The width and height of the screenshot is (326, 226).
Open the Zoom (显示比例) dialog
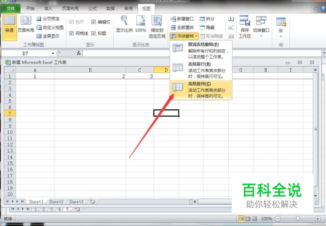coord(124,24)
